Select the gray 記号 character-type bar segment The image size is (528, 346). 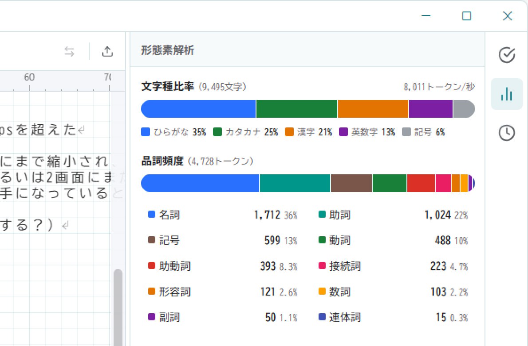click(x=464, y=109)
